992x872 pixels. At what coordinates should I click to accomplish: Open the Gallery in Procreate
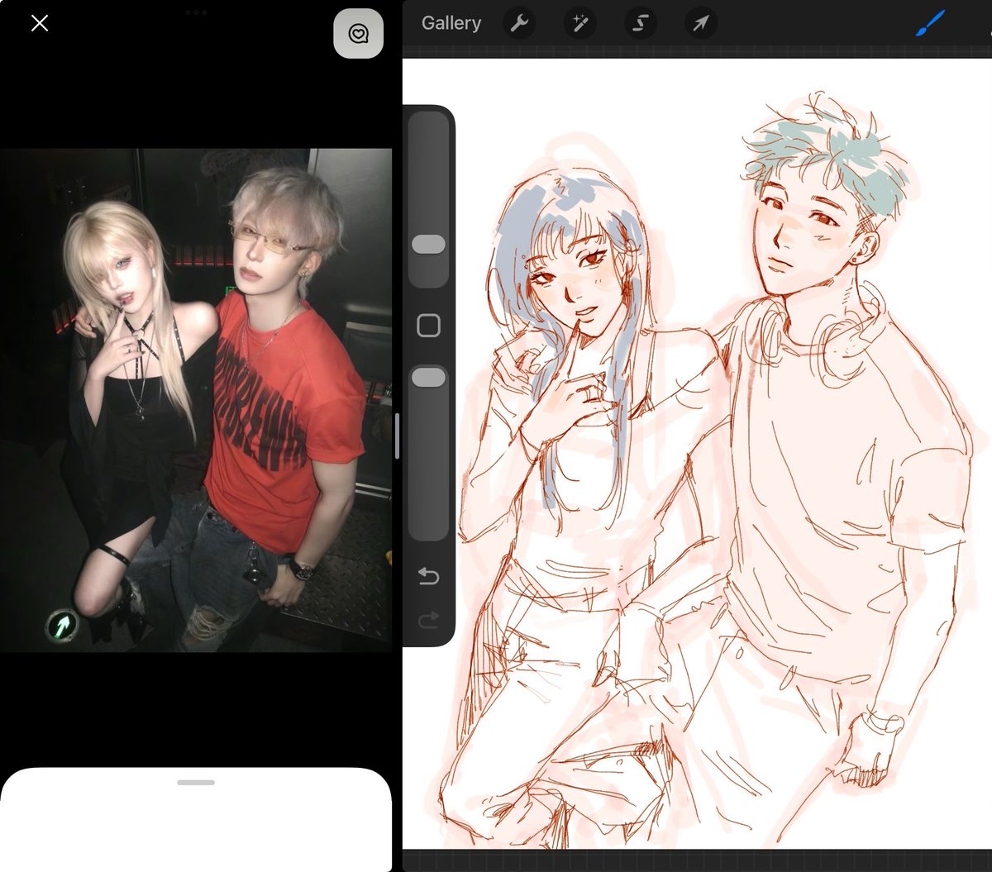tap(451, 23)
